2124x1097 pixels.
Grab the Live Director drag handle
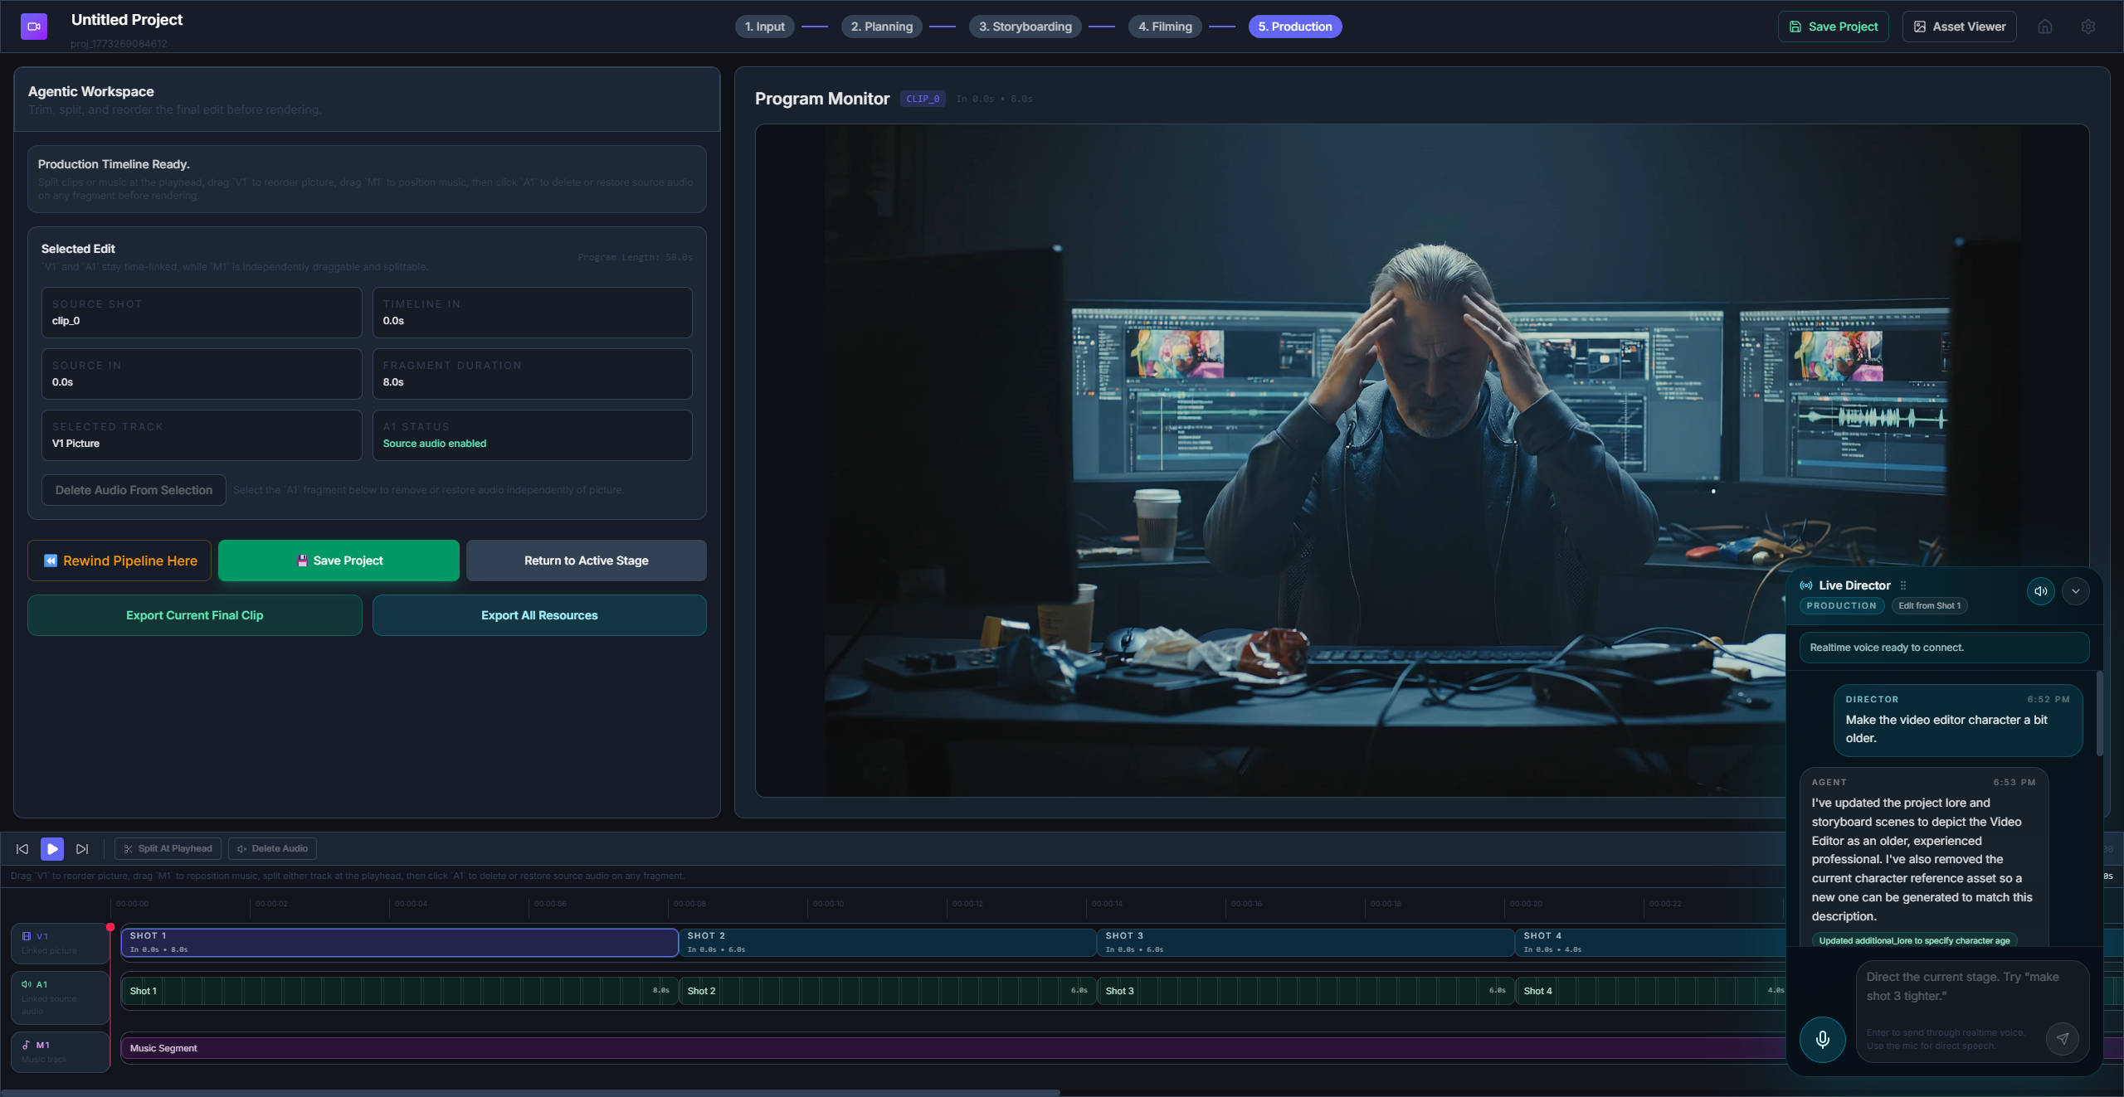click(x=1903, y=585)
